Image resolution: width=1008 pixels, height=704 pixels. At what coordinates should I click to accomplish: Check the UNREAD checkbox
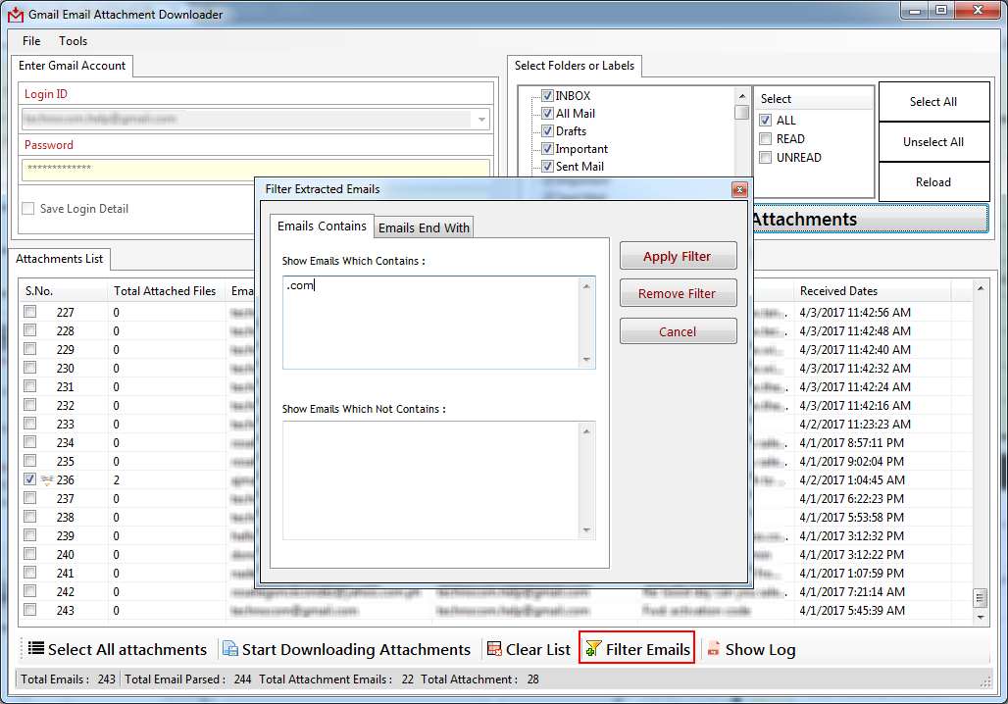pyautogui.click(x=765, y=158)
